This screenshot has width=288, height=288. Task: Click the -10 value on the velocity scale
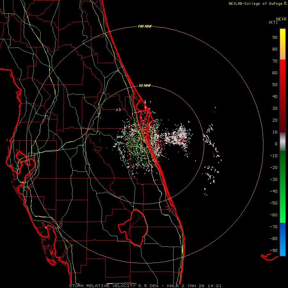[274, 156]
